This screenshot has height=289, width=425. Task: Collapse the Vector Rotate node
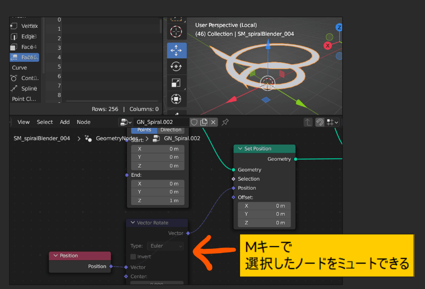(x=133, y=223)
